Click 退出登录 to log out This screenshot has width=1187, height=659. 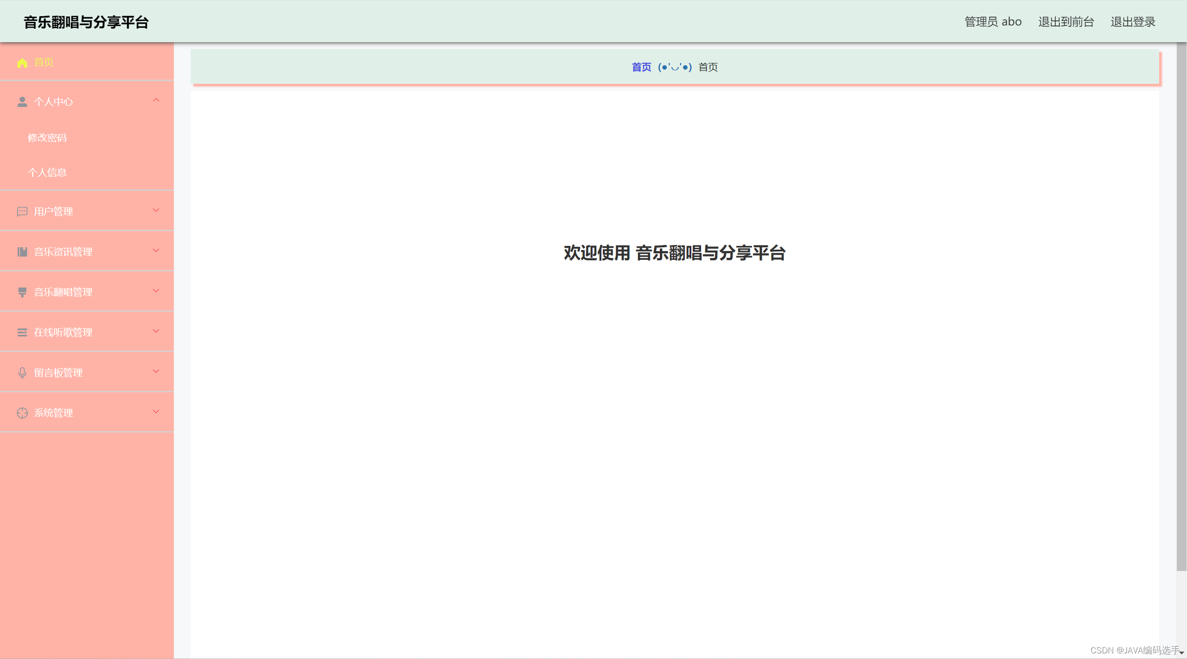(1133, 22)
